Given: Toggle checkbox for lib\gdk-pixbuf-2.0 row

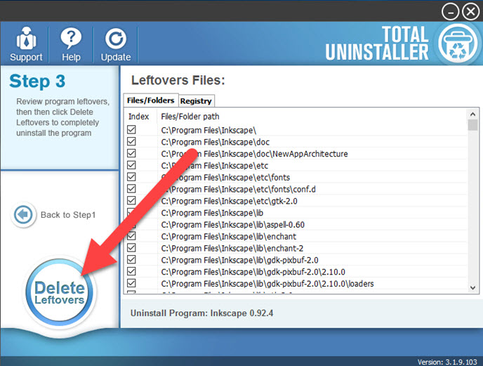Looking at the screenshot, I should point(131,260).
